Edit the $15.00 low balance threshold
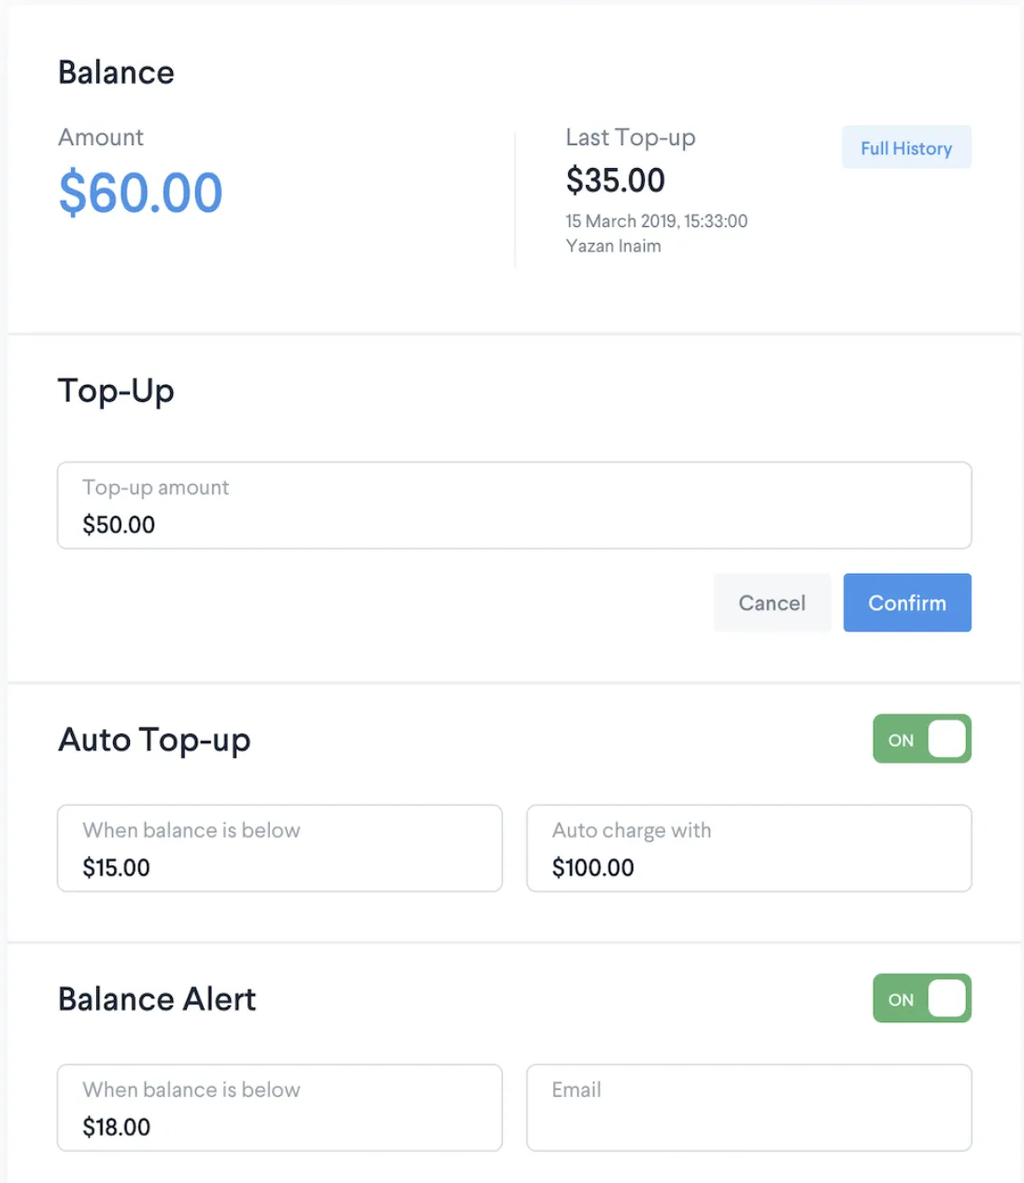The width and height of the screenshot is (1024, 1183). click(x=279, y=848)
